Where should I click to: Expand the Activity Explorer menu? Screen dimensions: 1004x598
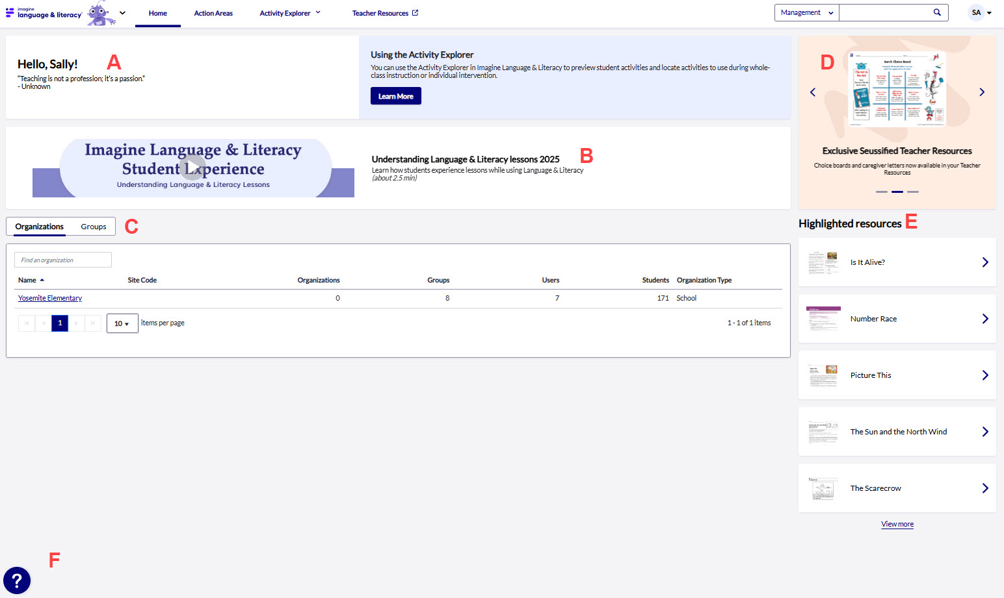click(x=290, y=13)
